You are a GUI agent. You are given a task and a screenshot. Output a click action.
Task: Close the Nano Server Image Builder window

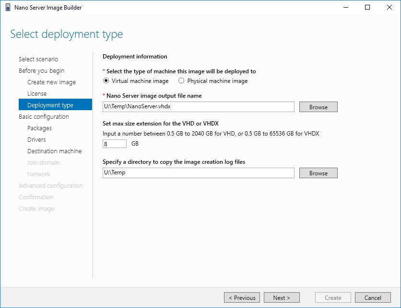coord(389,7)
